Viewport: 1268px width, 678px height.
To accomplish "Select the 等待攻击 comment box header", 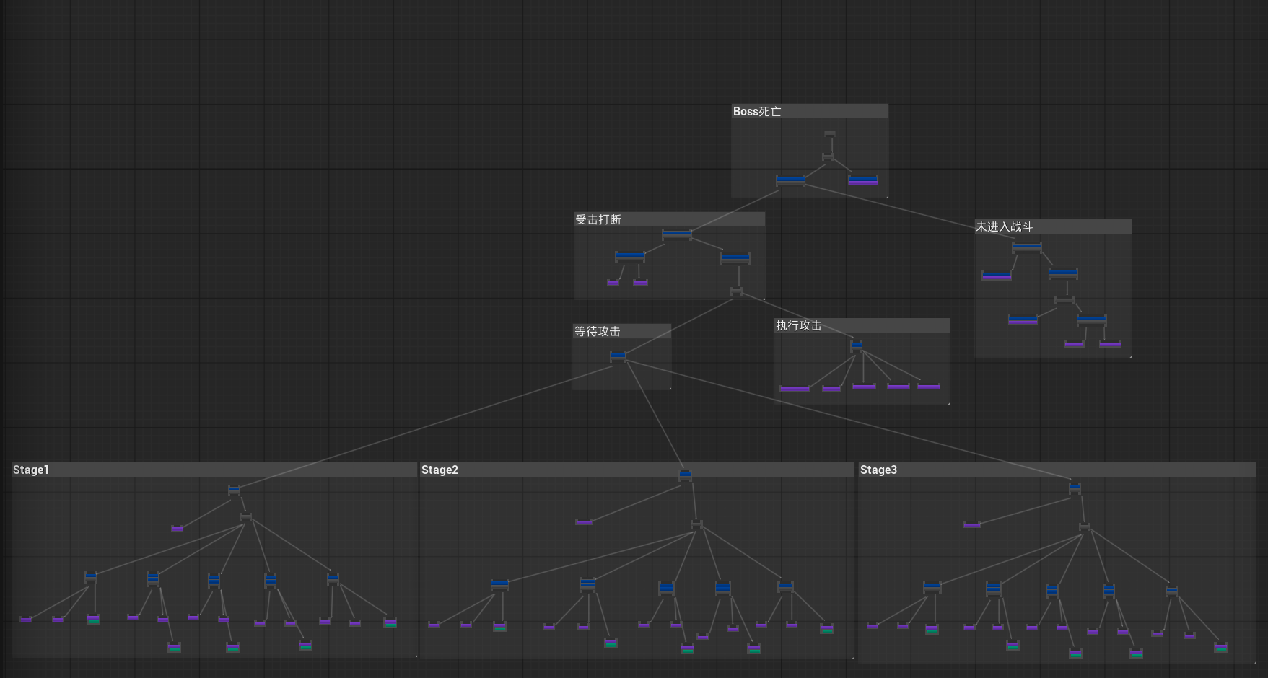I will (x=621, y=331).
